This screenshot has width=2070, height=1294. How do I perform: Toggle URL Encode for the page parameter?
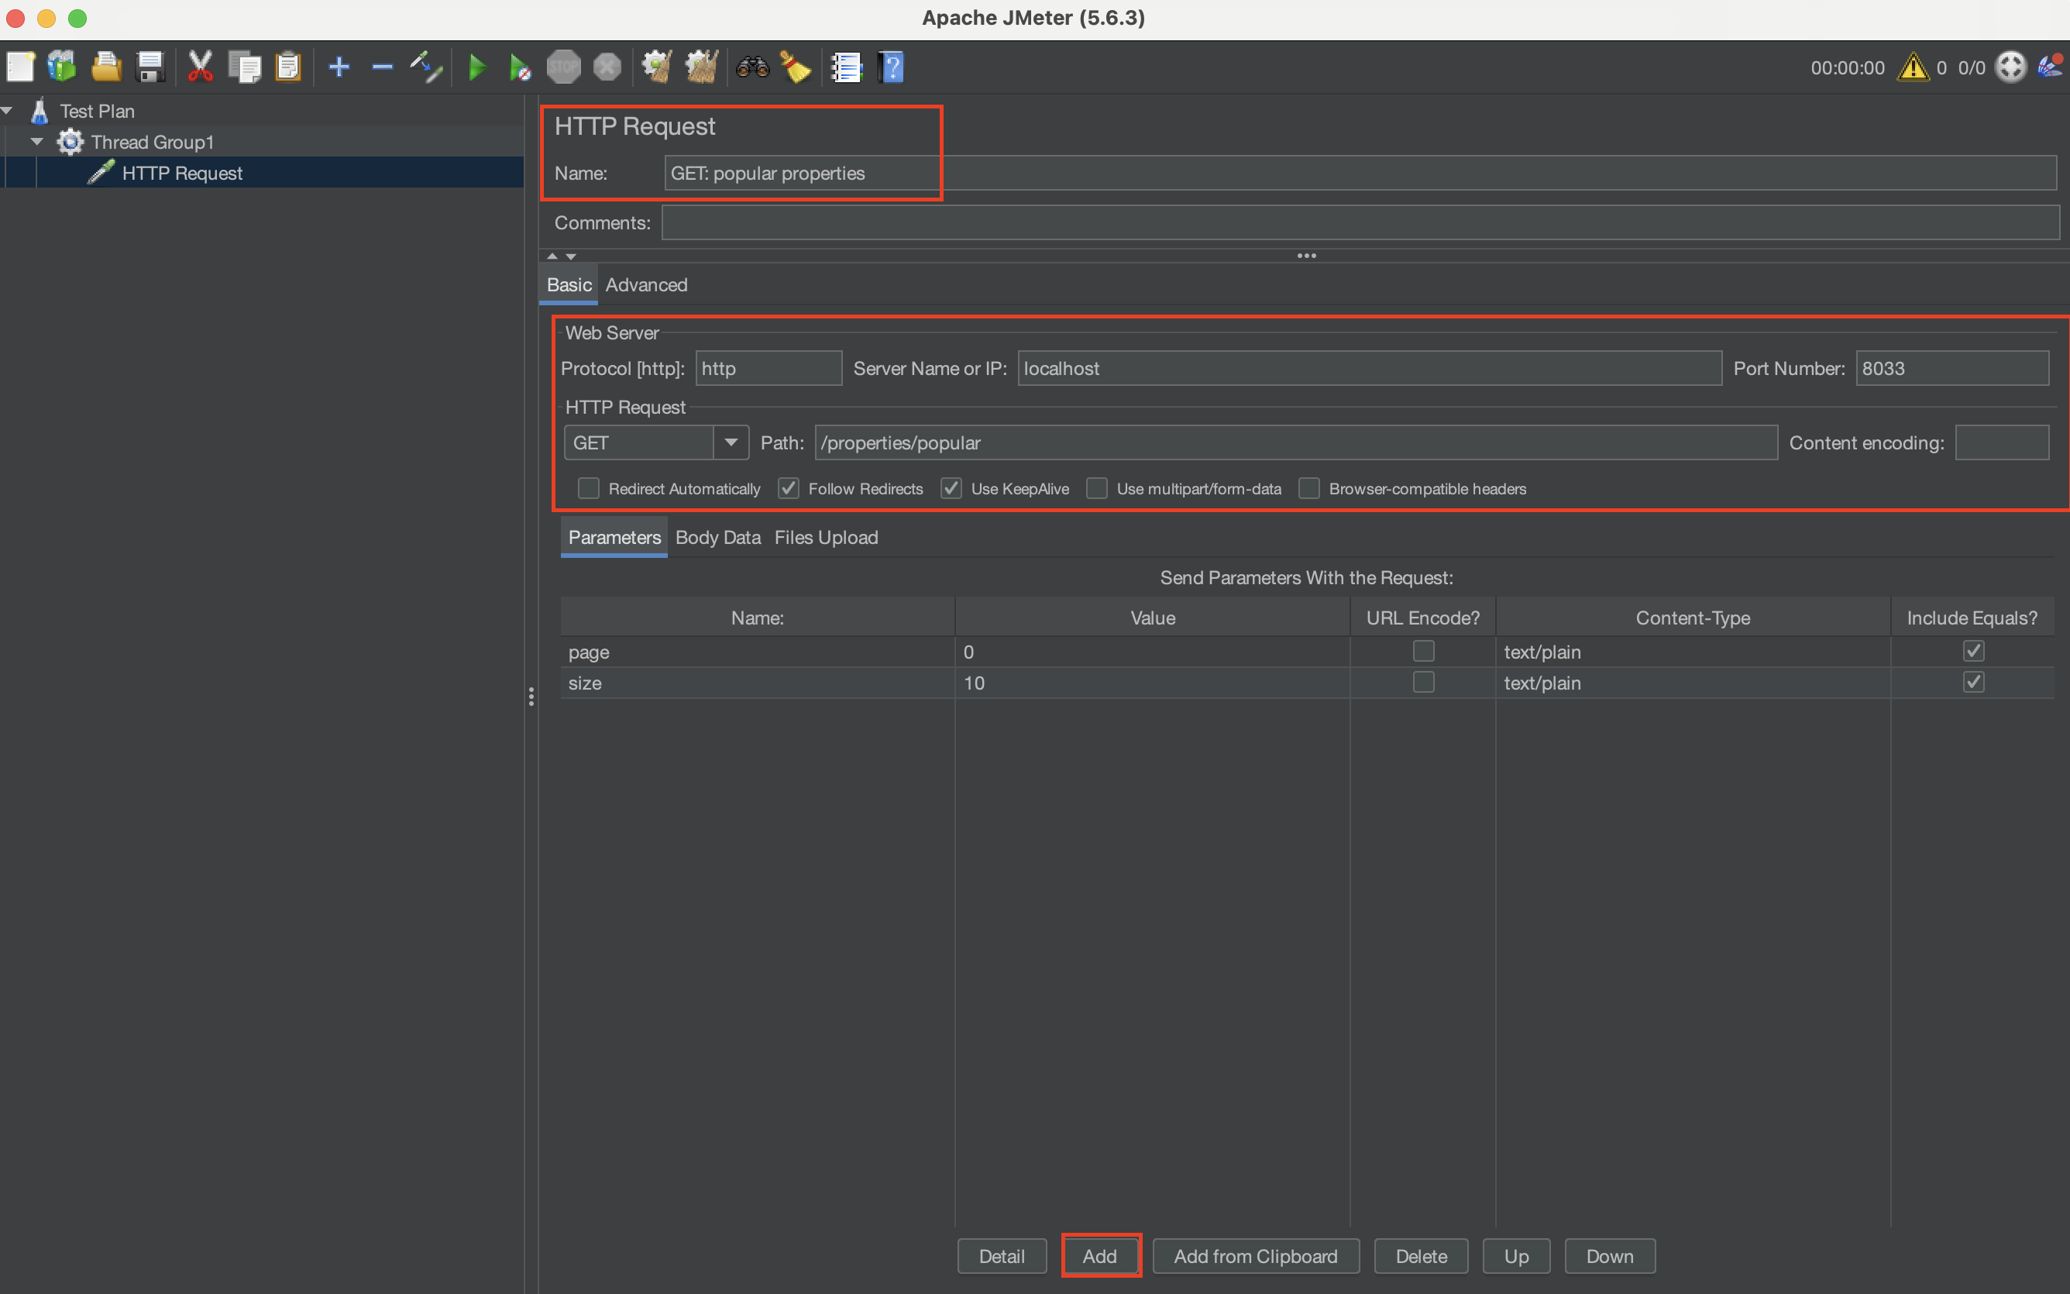pos(1422,652)
